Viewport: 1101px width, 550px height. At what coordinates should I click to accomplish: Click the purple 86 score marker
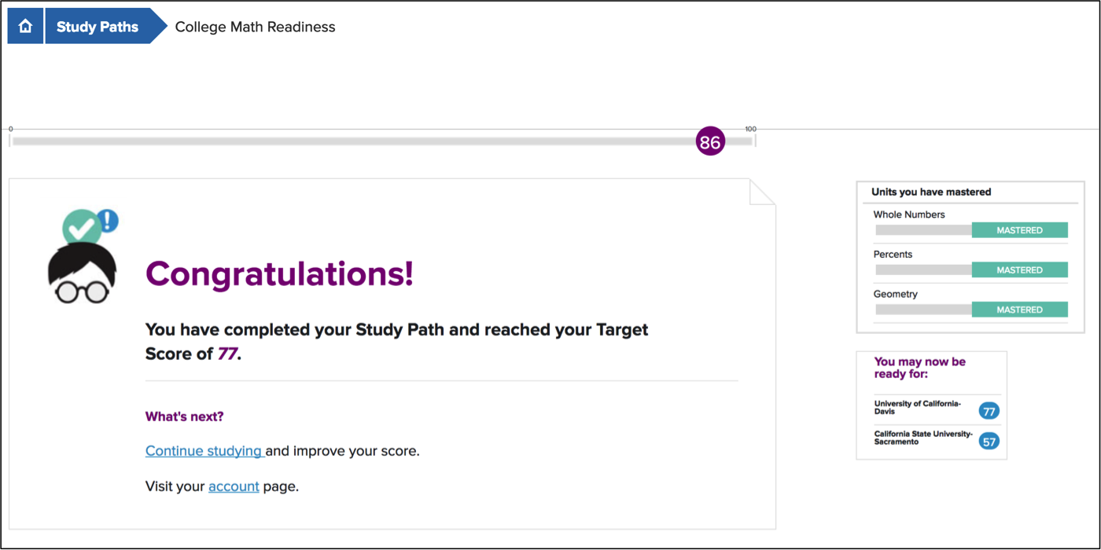click(710, 142)
